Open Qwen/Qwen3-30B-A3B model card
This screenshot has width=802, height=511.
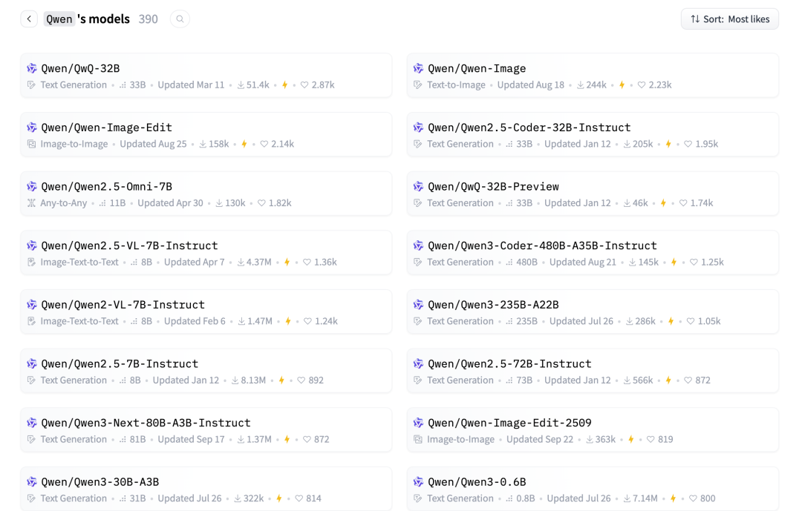pyautogui.click(x=206, y=489)
